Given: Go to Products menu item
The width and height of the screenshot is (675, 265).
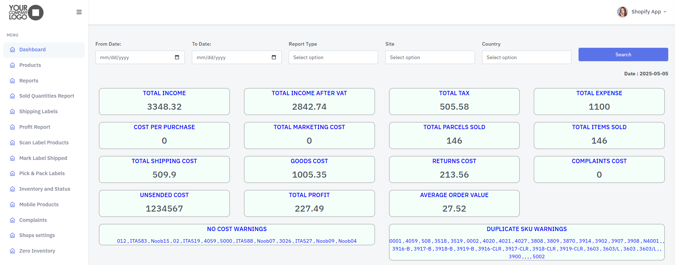Looking at the screenshot, I should point(44,65).
